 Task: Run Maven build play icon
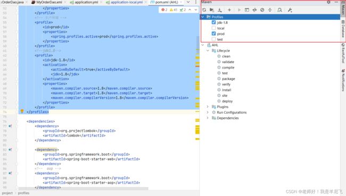point(239,10)
